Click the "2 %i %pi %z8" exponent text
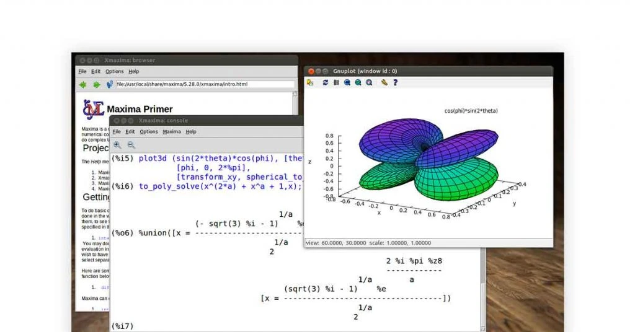This screenshot has width=635, height=332. [414, 261]
